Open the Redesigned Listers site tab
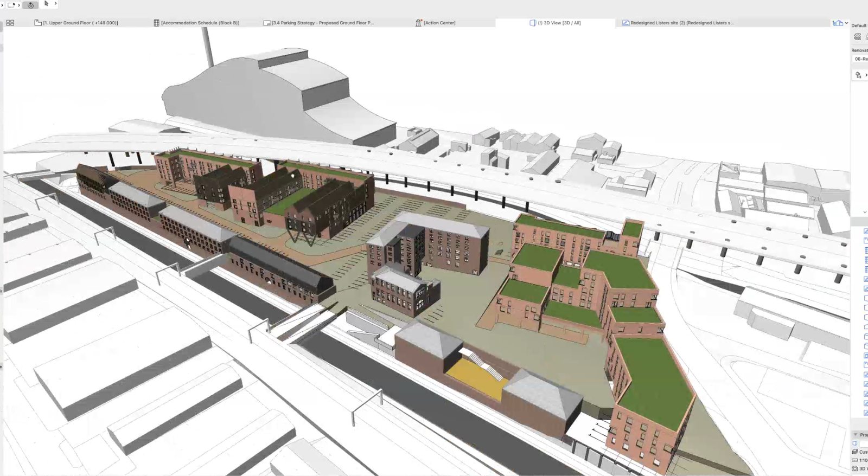The image size is (868, 476). (681, 23)
